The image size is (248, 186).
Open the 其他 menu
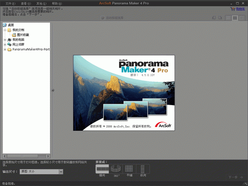[x=41, y=3]
